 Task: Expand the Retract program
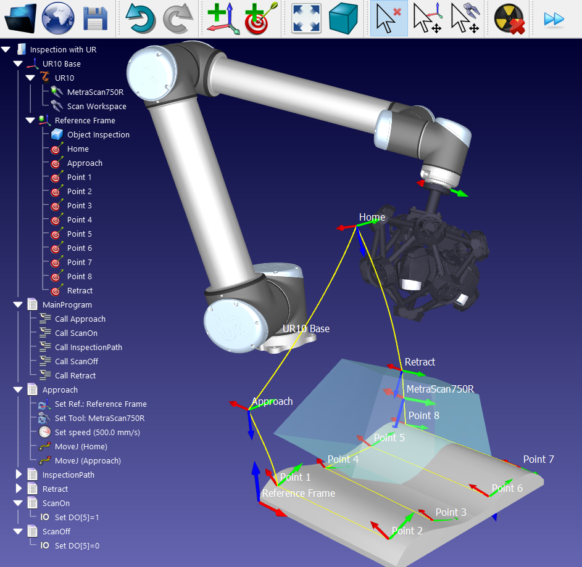[x=17, y=489]
